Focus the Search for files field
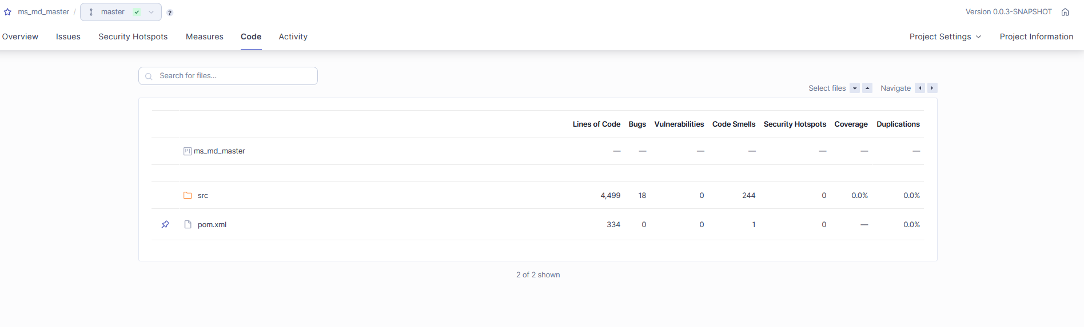This screenshot has height=327, width=1084. [x=228, y=76]
